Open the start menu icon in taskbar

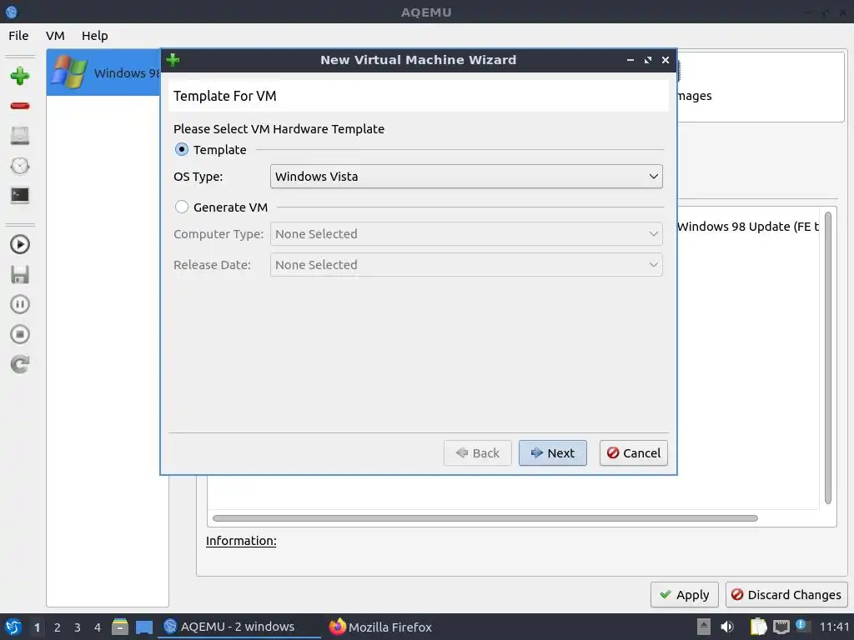(13, 627)
